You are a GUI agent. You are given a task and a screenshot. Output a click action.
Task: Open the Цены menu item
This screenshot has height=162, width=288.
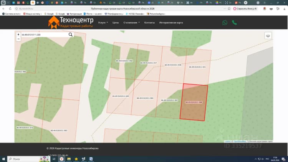tap(116, 23)
